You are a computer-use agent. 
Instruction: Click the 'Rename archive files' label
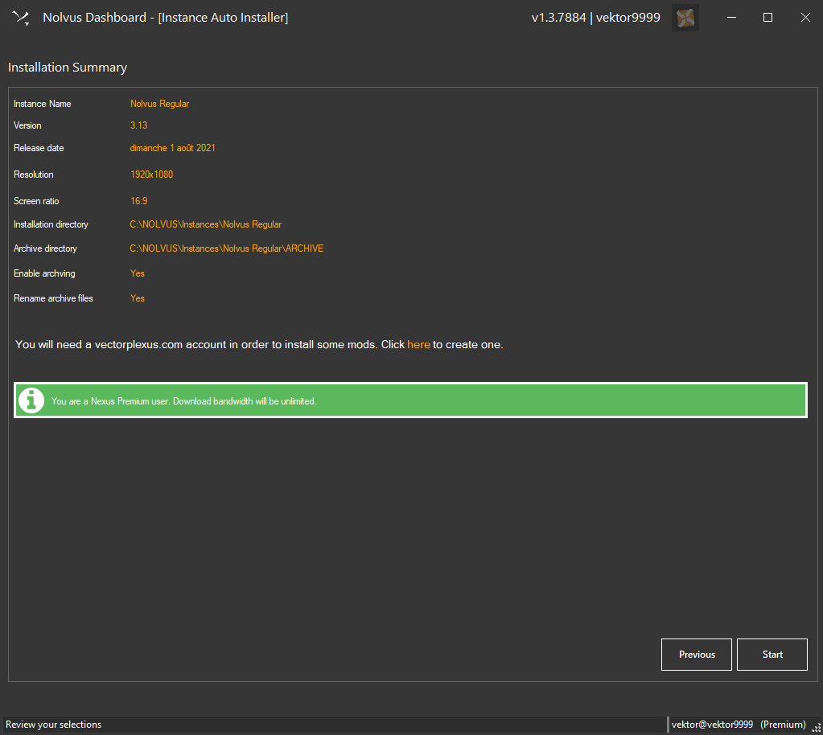click(53, 298)
